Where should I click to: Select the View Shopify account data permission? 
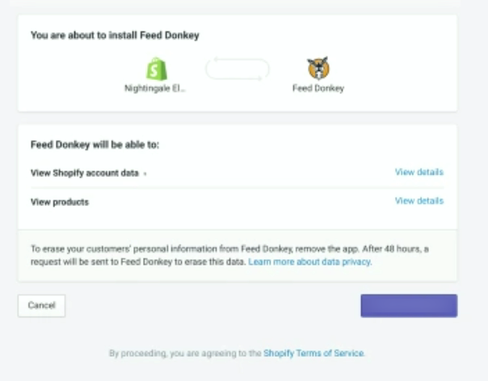[x=84, y=173]
